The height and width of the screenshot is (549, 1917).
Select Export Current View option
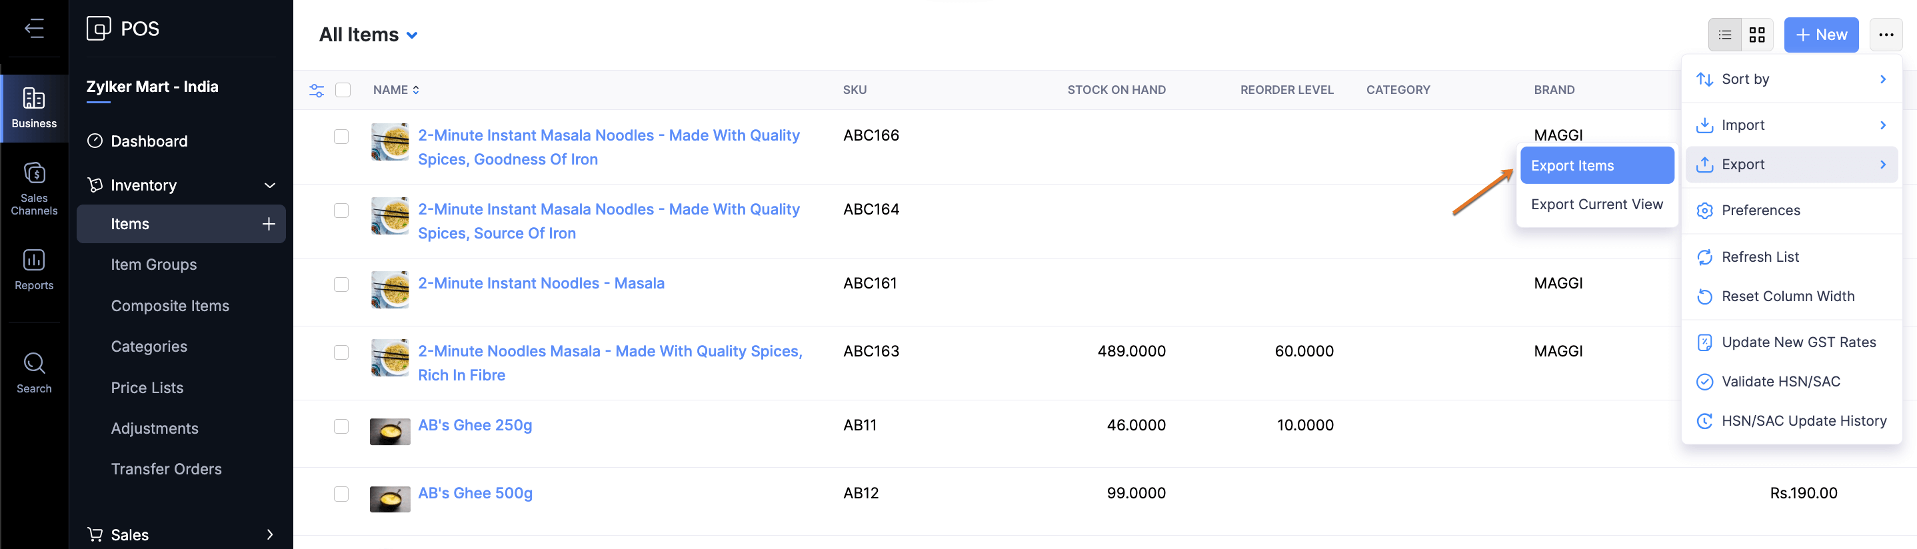pos(1596,205)
